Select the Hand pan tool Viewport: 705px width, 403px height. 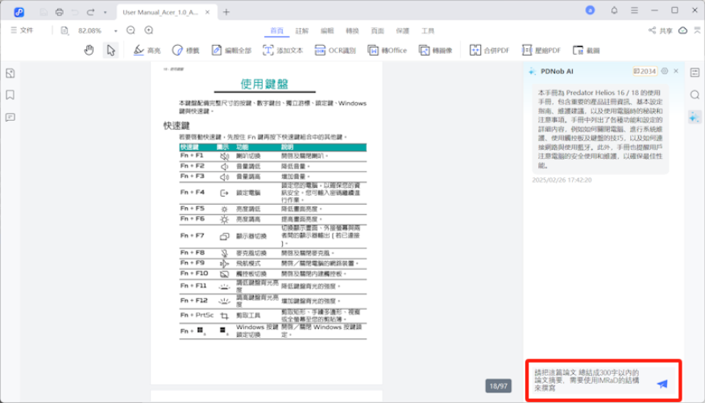(x=89, y=50)
